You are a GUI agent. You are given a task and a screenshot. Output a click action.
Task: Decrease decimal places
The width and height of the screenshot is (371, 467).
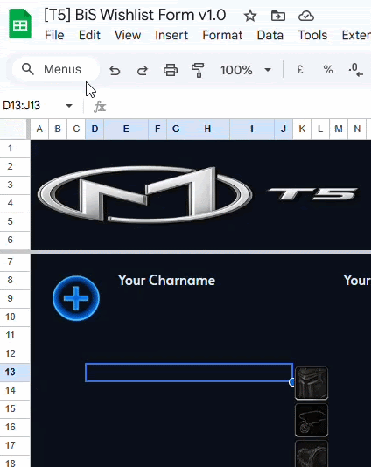(355, 70)
